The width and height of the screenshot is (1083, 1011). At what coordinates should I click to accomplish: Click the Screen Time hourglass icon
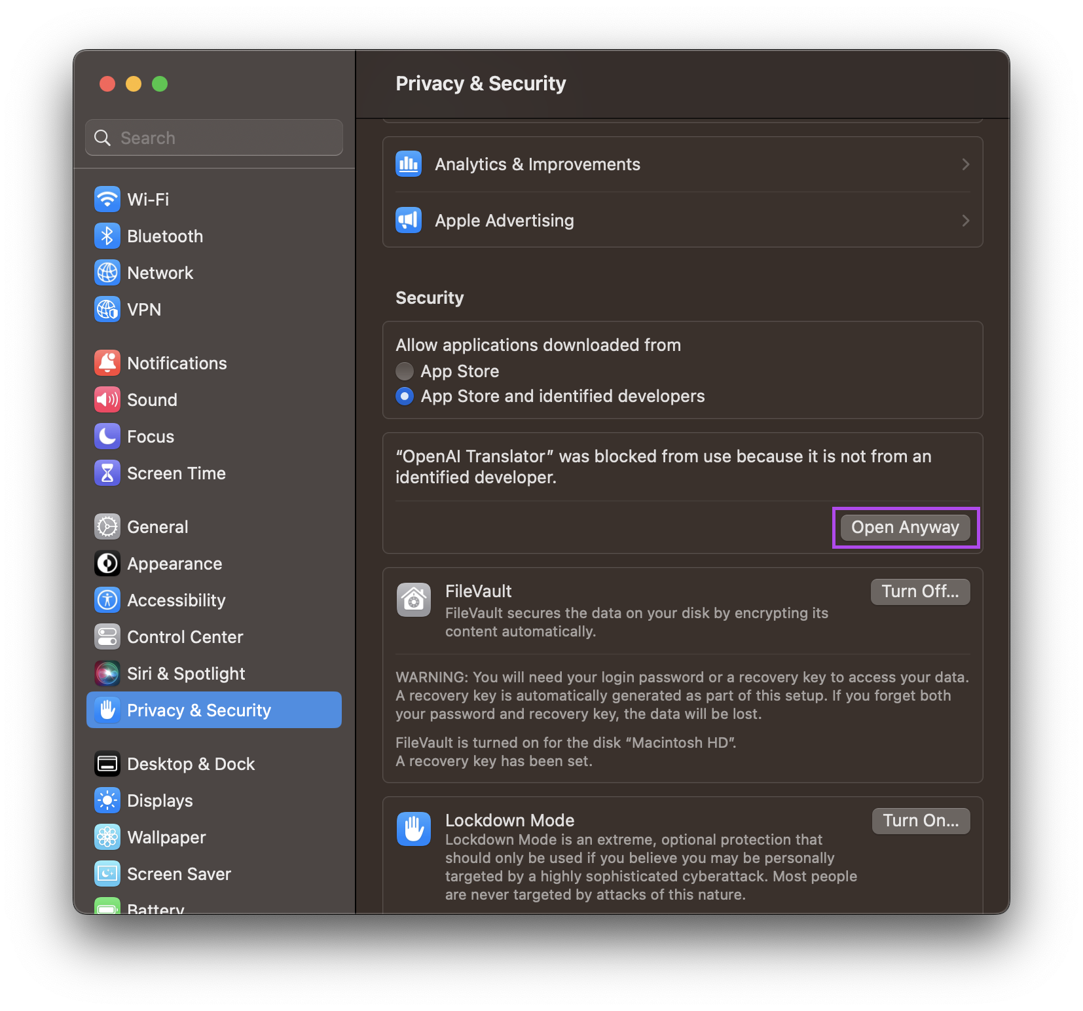pyautogui.click(x=107, y=473)
